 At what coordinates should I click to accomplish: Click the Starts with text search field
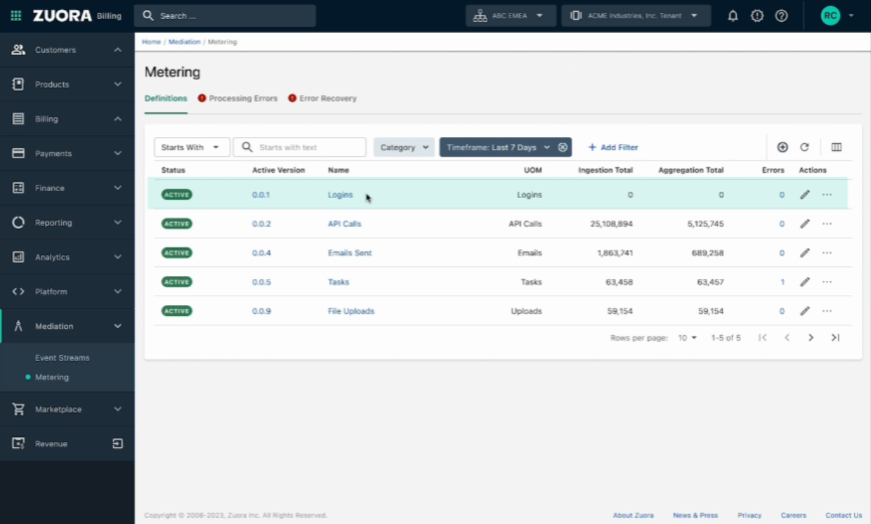pyautogui.click(x=308, y=148)
